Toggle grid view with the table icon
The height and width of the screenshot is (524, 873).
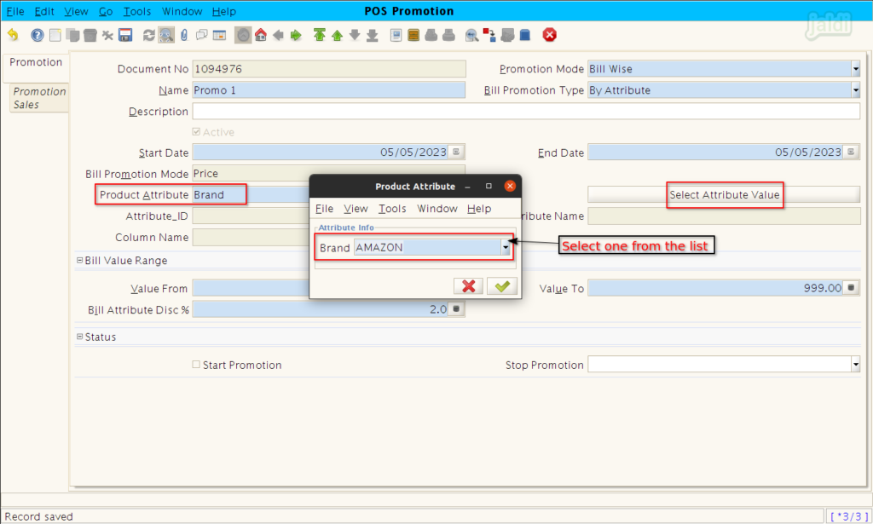(219, 35)
